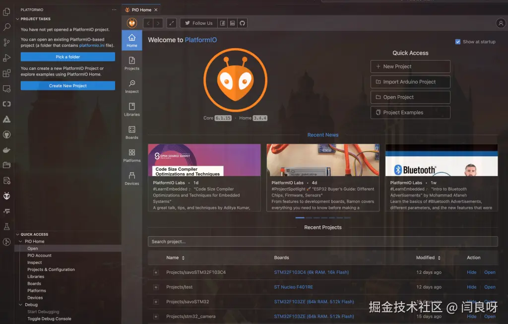
Task: Collapse the QUICK ACCESS section
Action: click(x=18, y=234)
